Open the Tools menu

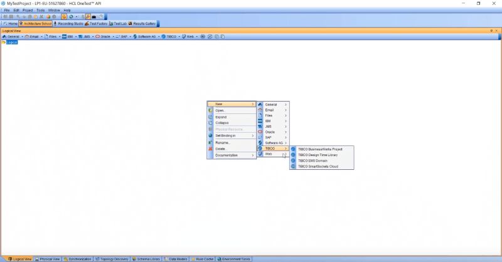41,10
